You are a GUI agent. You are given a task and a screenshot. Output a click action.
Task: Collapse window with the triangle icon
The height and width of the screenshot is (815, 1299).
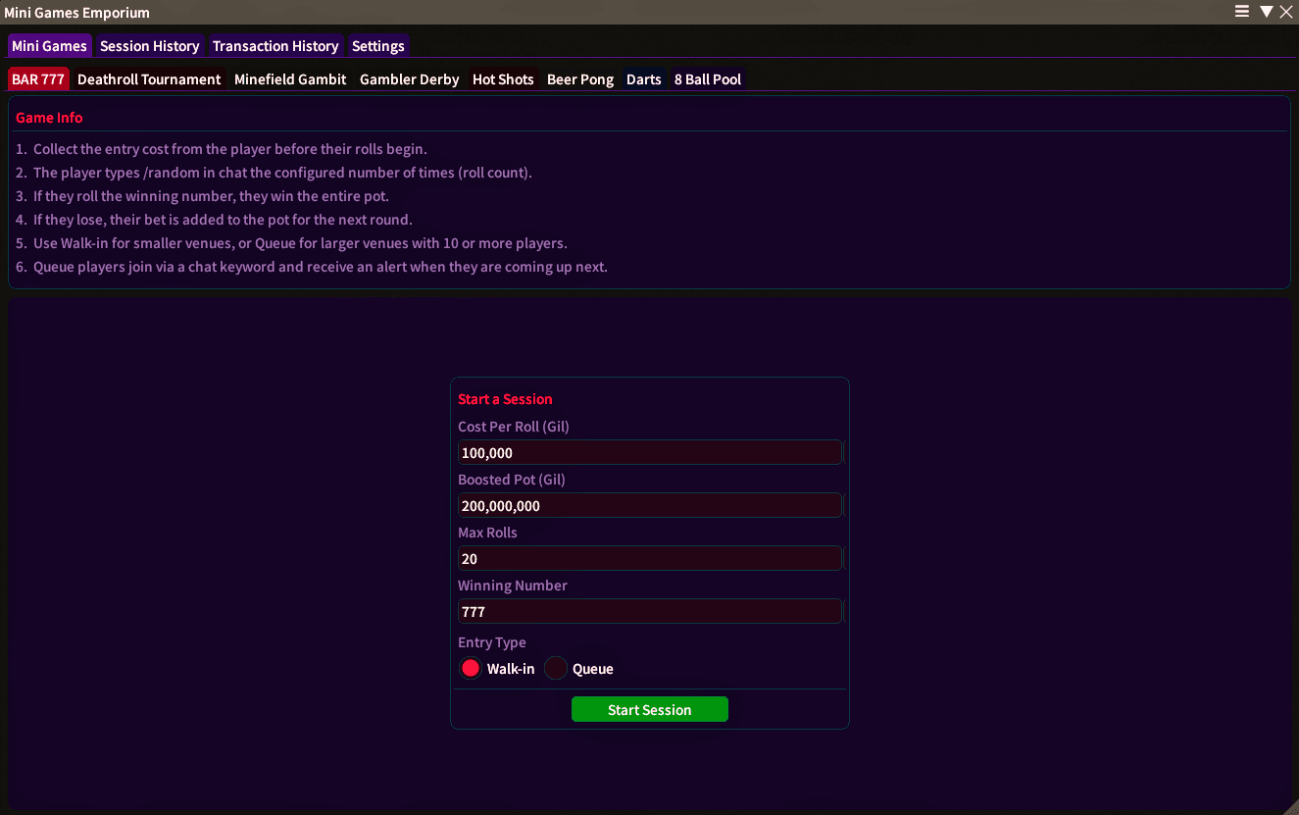[1266, 12]
